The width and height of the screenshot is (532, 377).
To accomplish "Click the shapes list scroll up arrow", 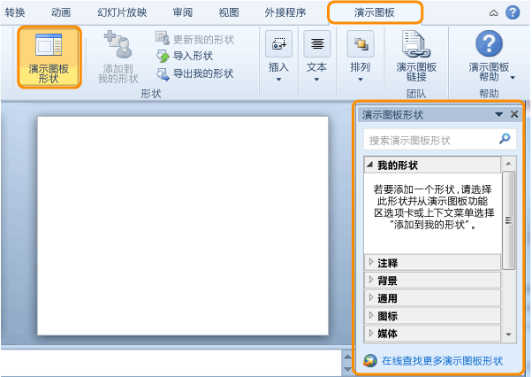I will [508, 164].
